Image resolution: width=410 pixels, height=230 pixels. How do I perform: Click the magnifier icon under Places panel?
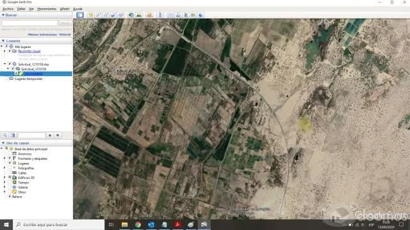[x=5, y=135]
